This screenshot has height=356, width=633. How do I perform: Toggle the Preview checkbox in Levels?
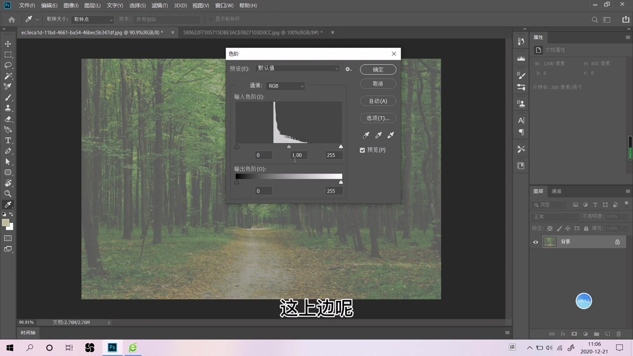[x=362, y=150]
